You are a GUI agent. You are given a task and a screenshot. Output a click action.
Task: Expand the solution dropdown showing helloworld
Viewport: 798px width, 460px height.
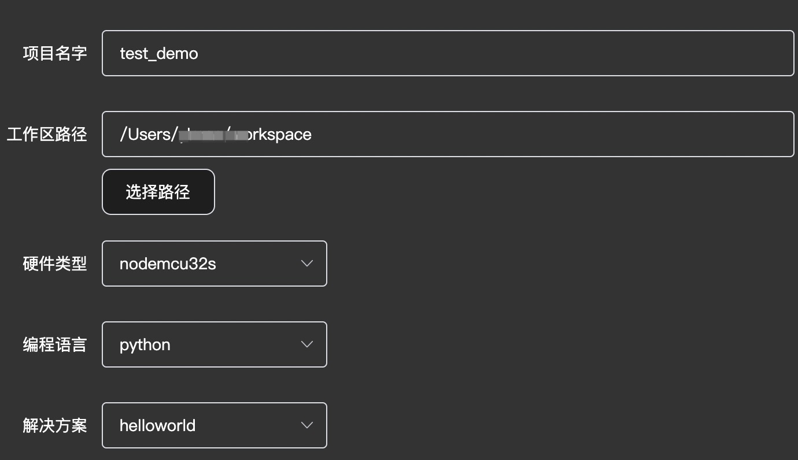pos(214,425)
